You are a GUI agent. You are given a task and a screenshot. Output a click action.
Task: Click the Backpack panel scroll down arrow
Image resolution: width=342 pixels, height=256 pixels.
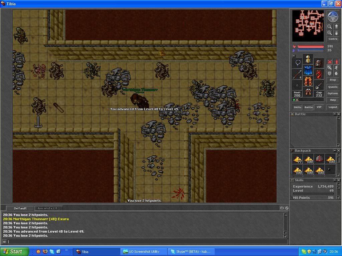339,175
